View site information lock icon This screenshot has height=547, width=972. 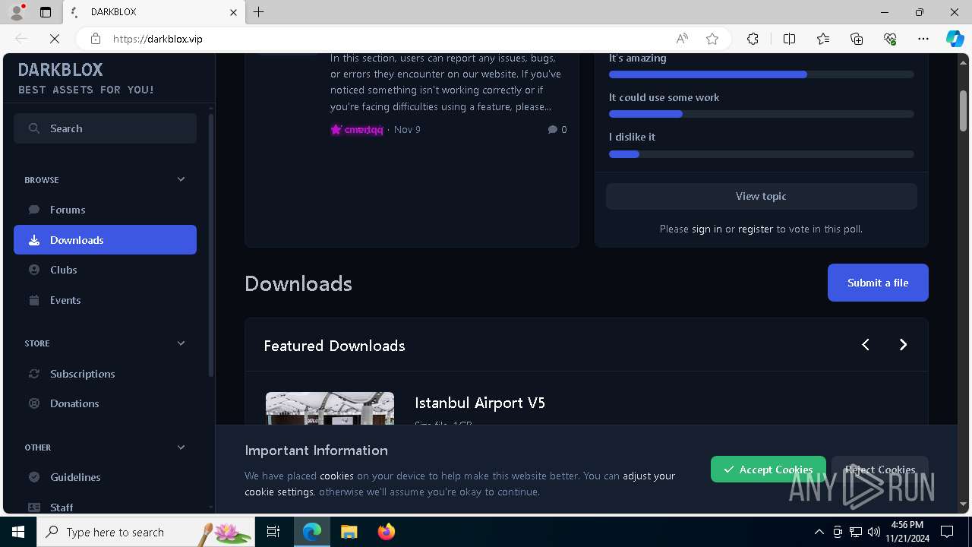point(95,39)
